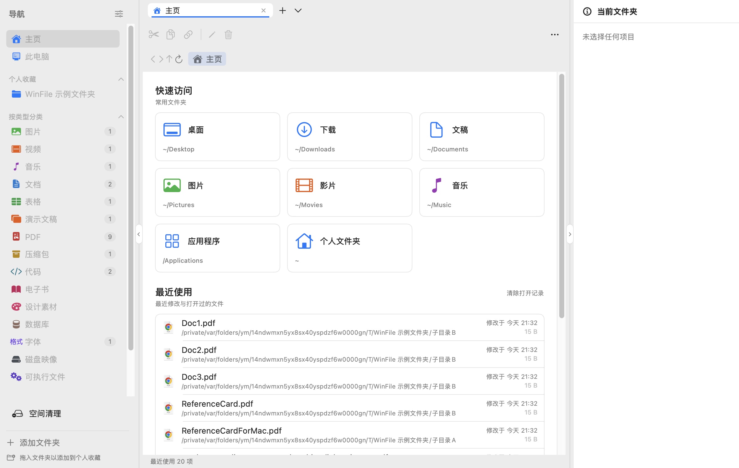Viewport: 739px width, 468px height.
Task: Click the copy icon in the toolbar
Action: click(171, 34)
